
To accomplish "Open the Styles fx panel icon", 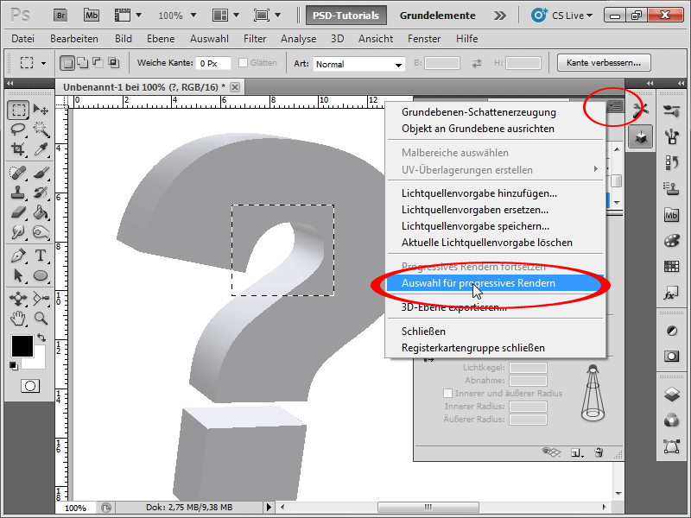I will coord(671,294).
